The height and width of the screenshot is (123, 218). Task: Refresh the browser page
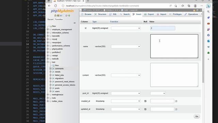tap(56, 6)
